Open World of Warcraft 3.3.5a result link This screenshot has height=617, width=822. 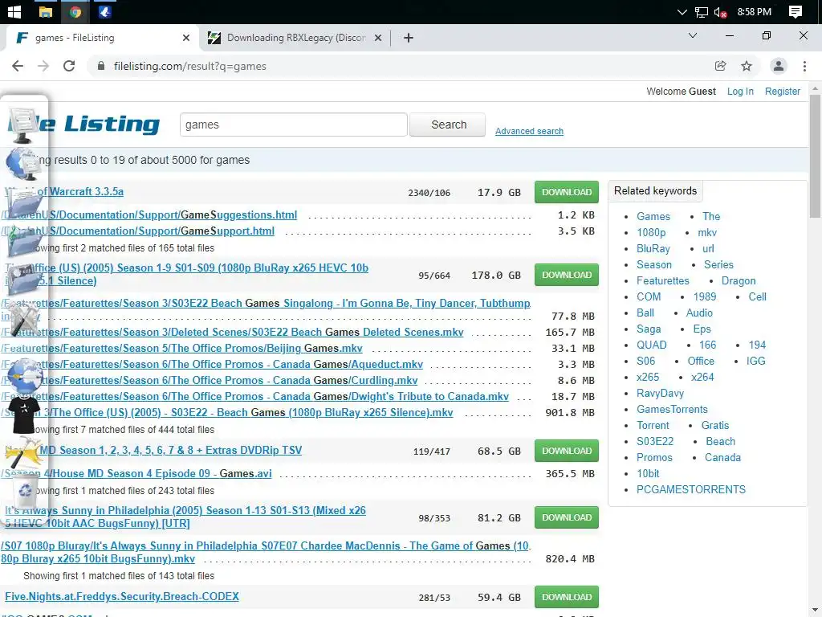point(64,191)
